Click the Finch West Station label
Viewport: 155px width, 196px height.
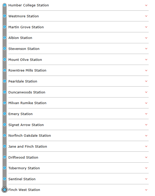(24, 190)
